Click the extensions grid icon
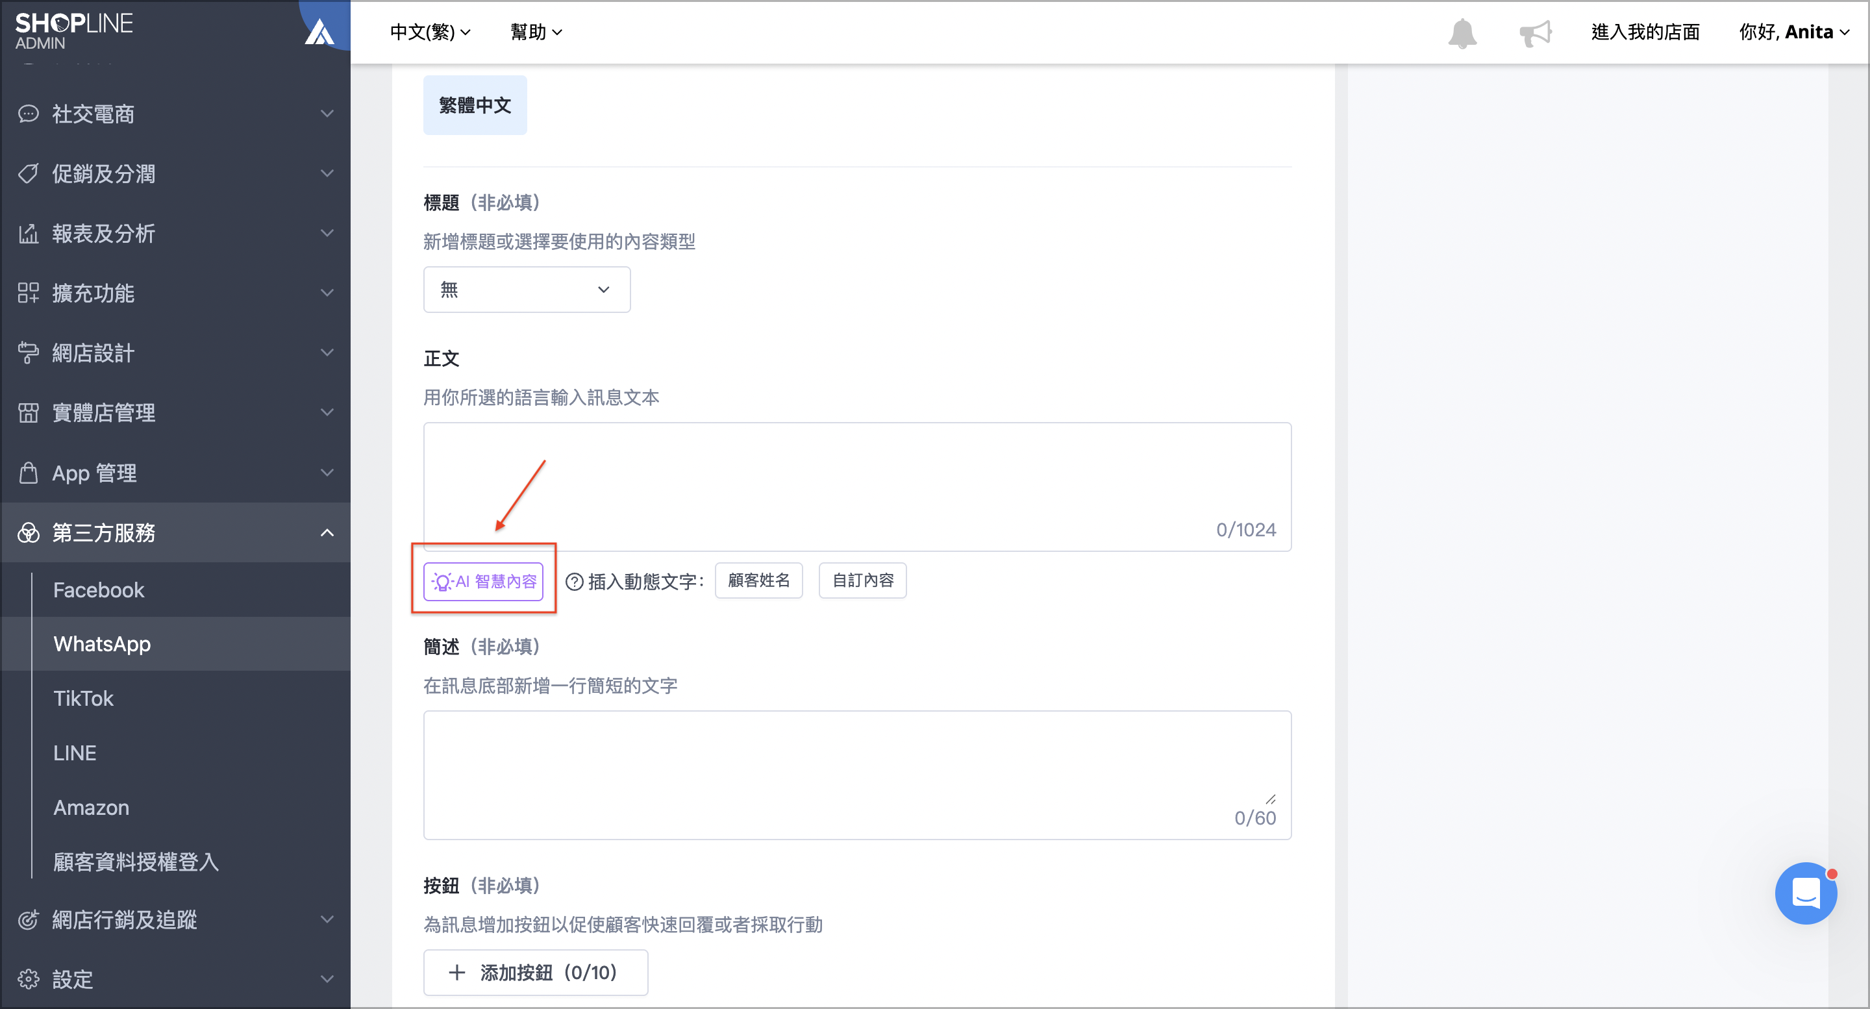Viewport: 1870px width, 1009px height. [x=29, y=293]
